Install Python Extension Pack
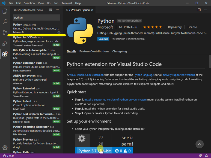 [x=57, y=71]
